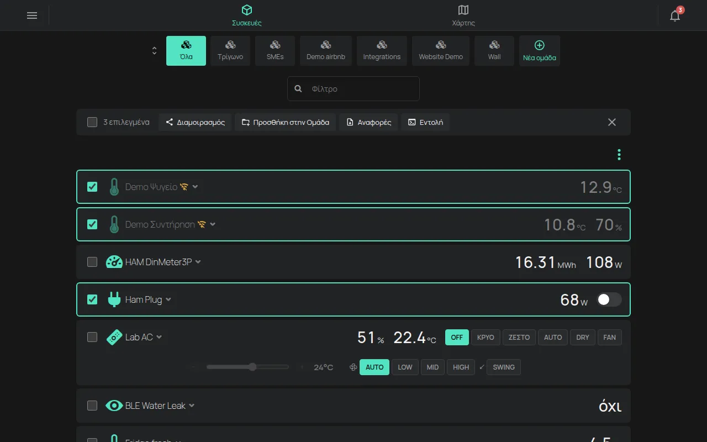Uncheck the Ham Plug checkbox

click(x=92, y=299)
